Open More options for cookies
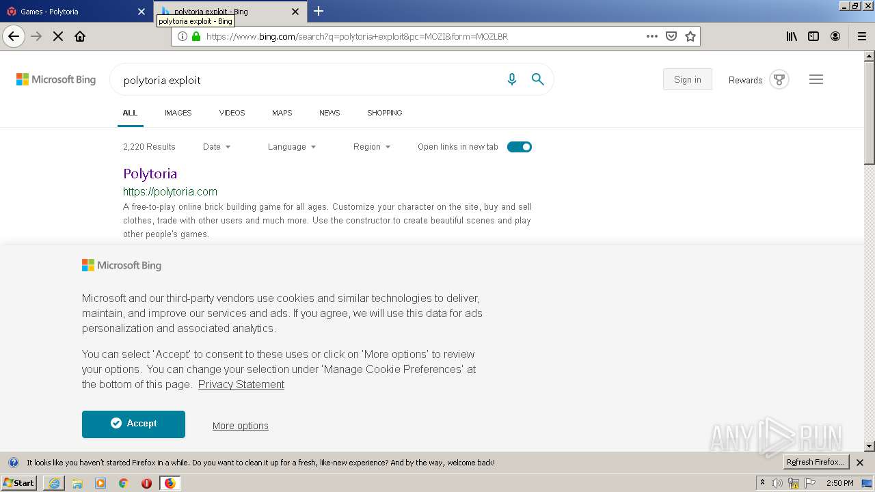 click(x=241, y=426)
